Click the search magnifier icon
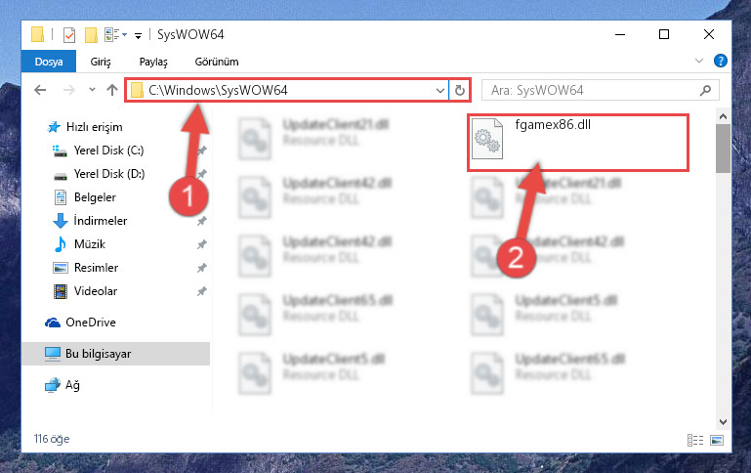Screen dimensions: 751x473 [x=705, y=90]
